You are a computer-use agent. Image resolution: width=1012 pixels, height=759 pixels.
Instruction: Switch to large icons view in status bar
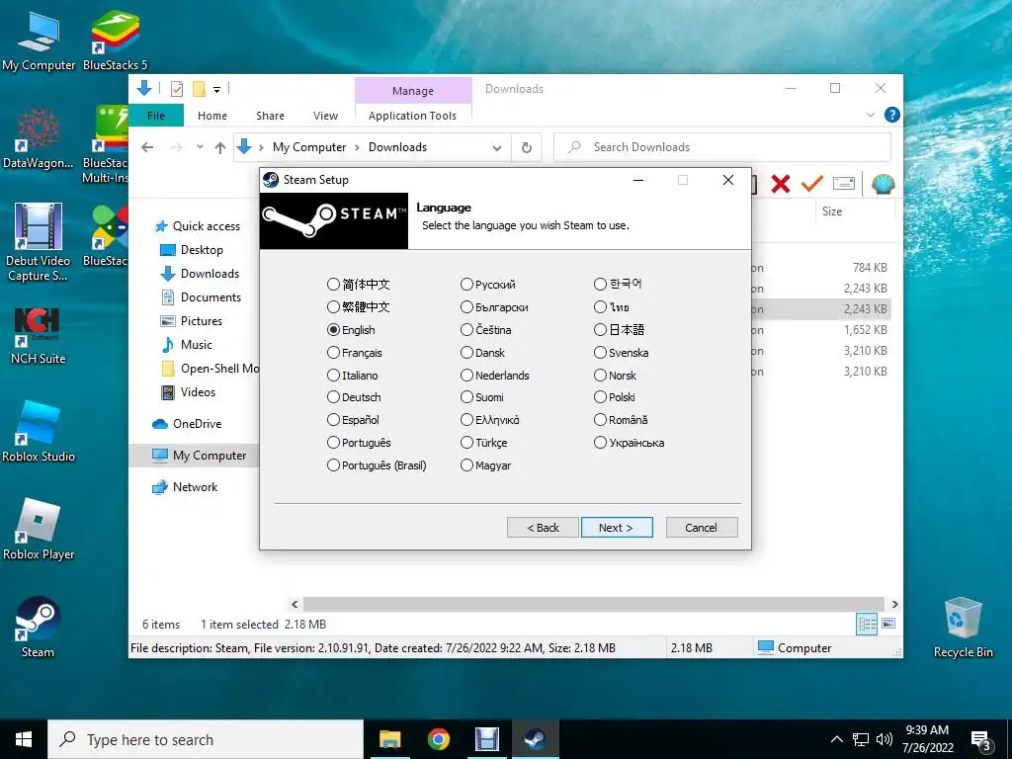click(x=888, y=624)
